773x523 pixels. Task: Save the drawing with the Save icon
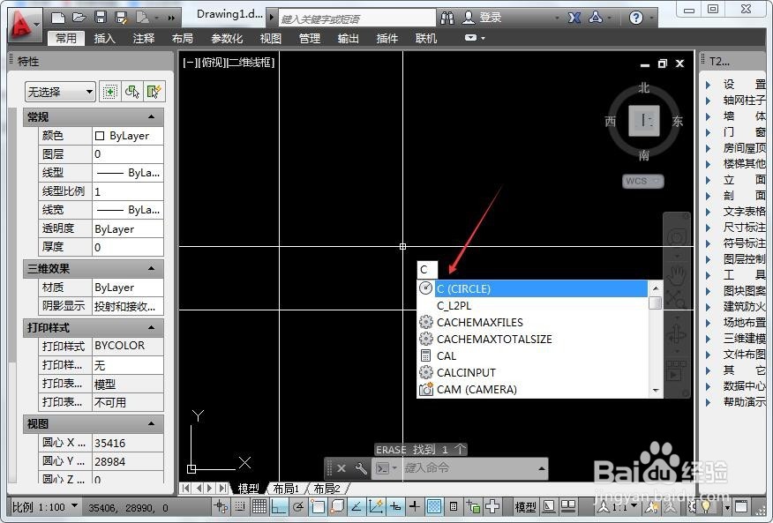[100, 18]
